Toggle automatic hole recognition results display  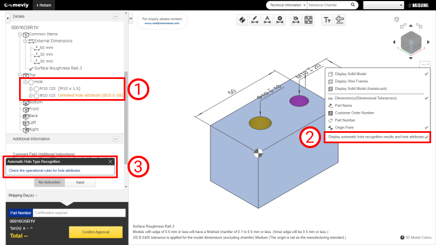pos(377,137)
